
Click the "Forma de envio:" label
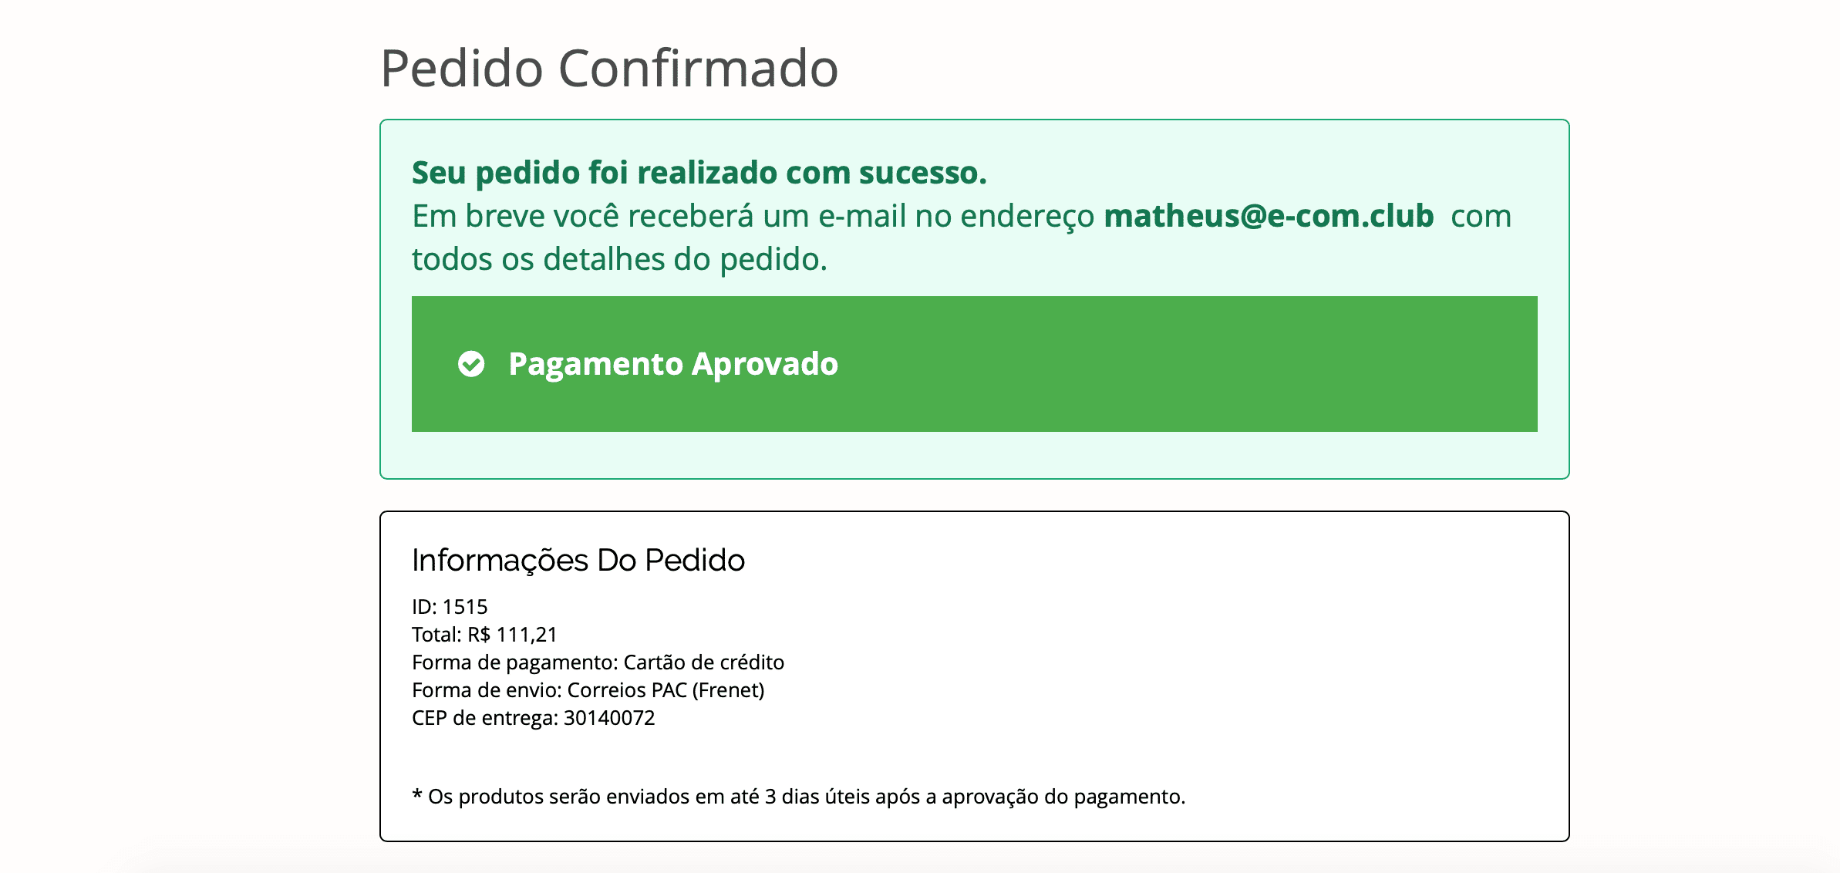(487, 690)
